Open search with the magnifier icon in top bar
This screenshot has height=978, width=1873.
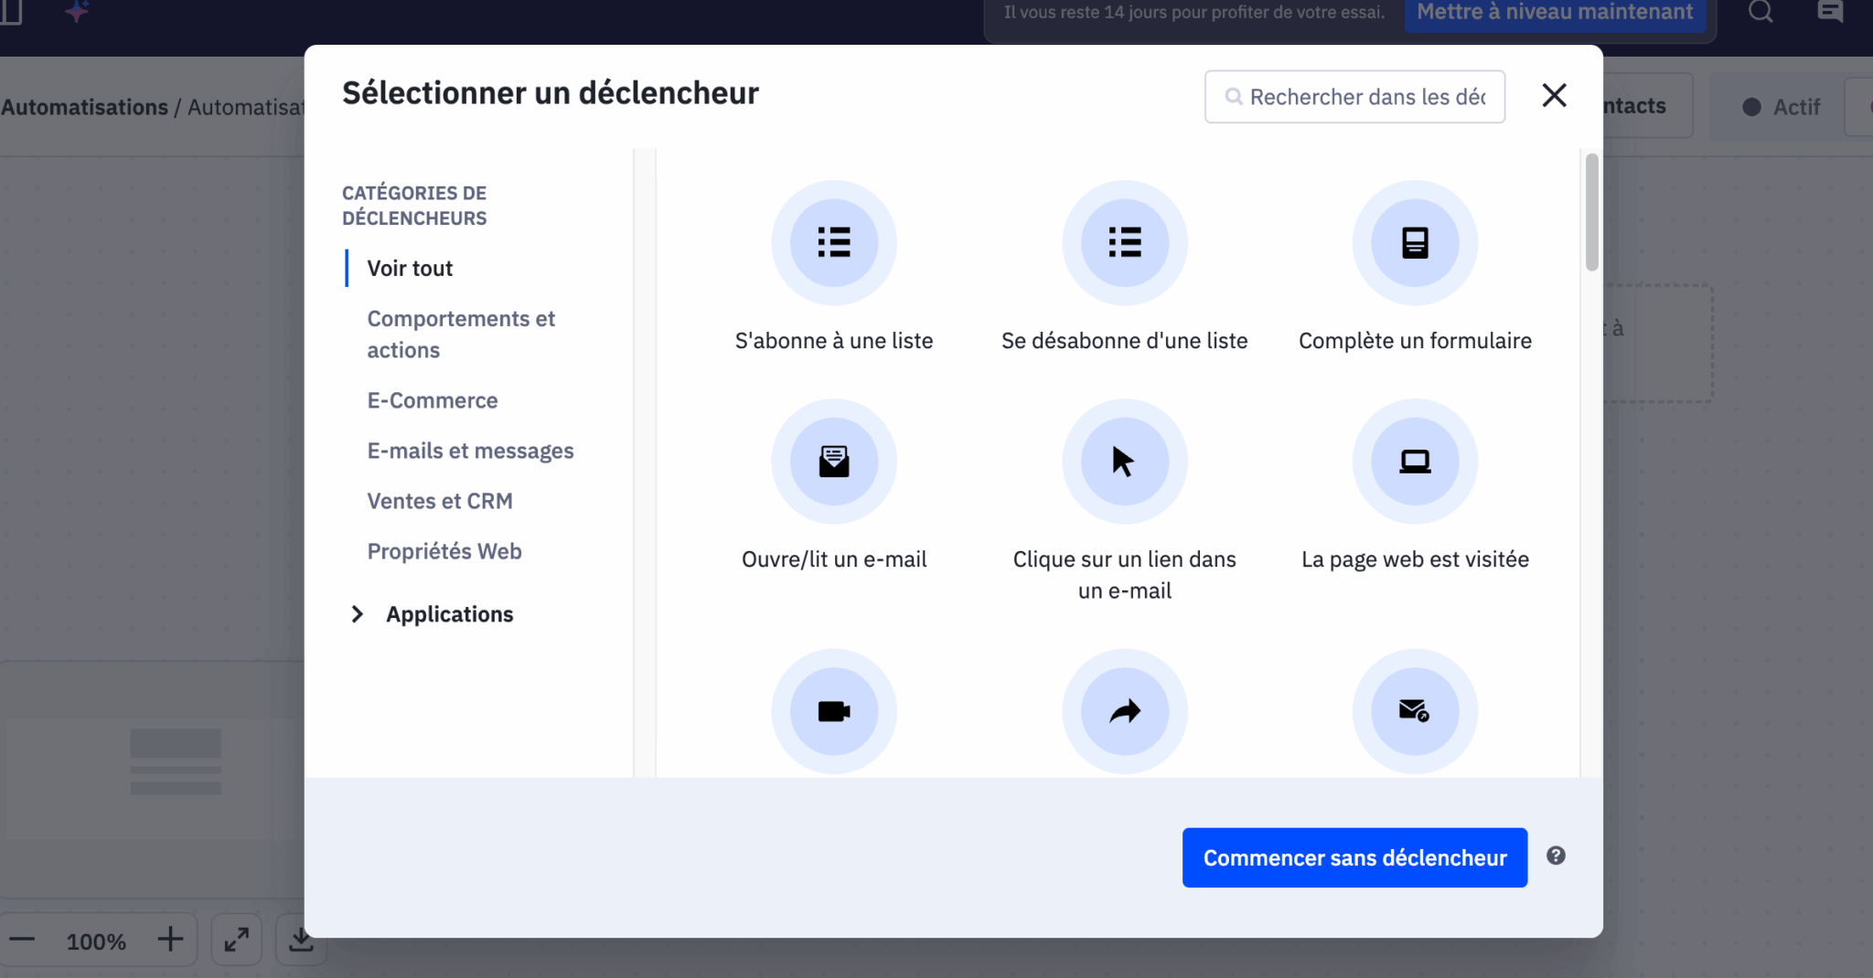point(1761,12)
